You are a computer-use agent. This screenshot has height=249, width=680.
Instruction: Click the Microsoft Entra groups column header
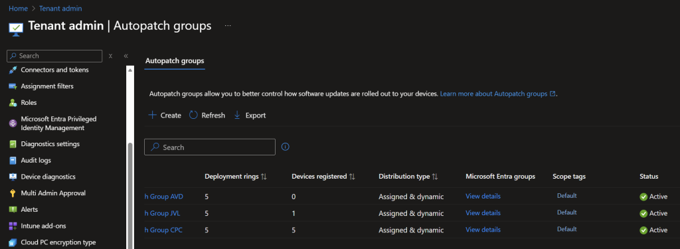(501, 177)
